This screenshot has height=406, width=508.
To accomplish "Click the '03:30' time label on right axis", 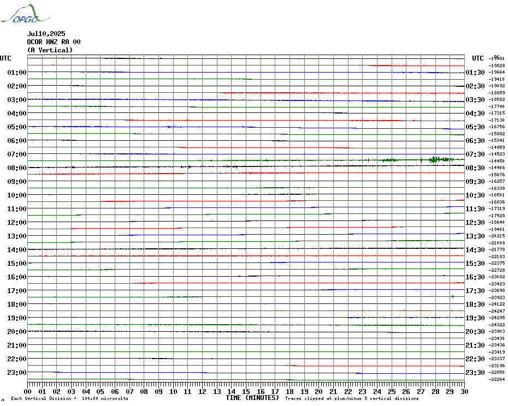I will point(475,100).
